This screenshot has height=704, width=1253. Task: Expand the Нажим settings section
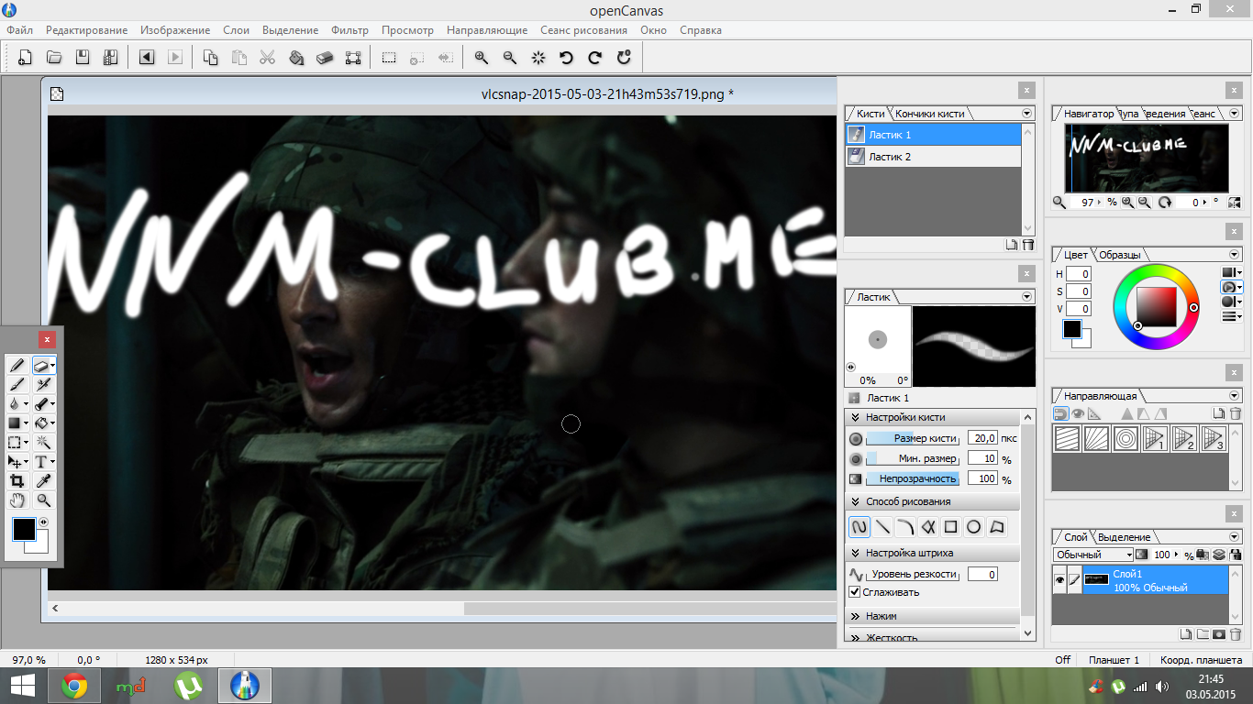pos(855,616)
